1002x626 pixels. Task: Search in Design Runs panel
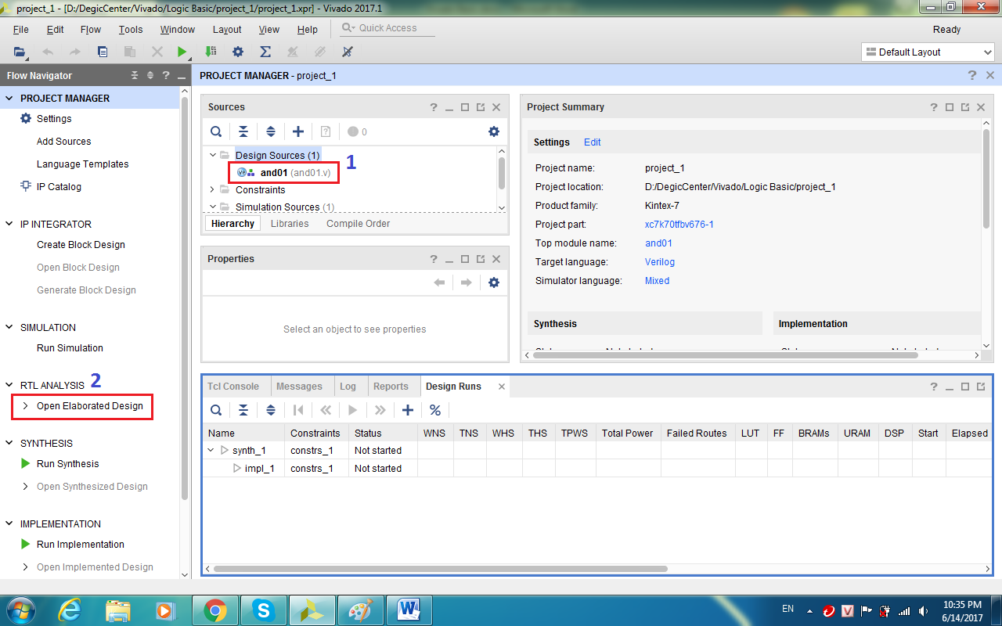tap(216, 410)
